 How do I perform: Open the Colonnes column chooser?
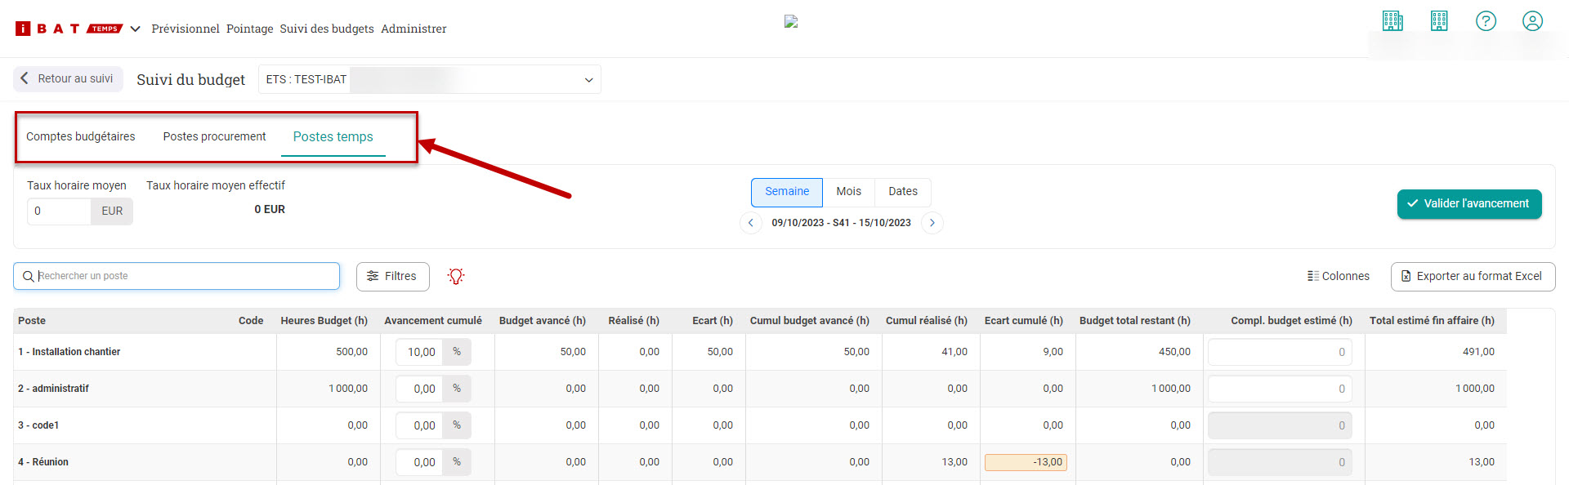(1338, 277)
